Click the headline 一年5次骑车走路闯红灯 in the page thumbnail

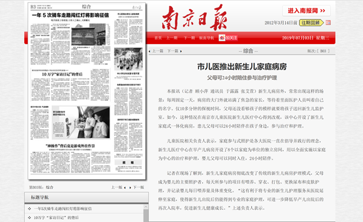pos(70,15)
